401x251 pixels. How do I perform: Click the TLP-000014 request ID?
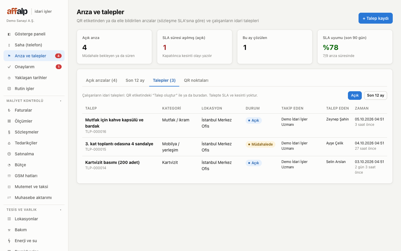tap(96, 168)
